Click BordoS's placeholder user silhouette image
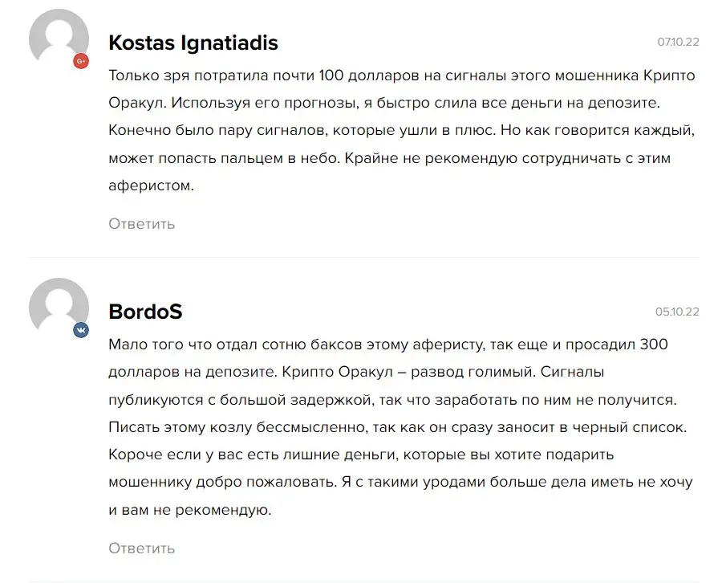Screen dimensions: 722x583 [59, 305]
